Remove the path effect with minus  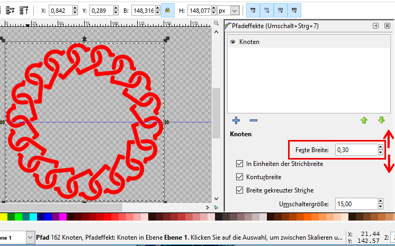click(x=254, y=120)
